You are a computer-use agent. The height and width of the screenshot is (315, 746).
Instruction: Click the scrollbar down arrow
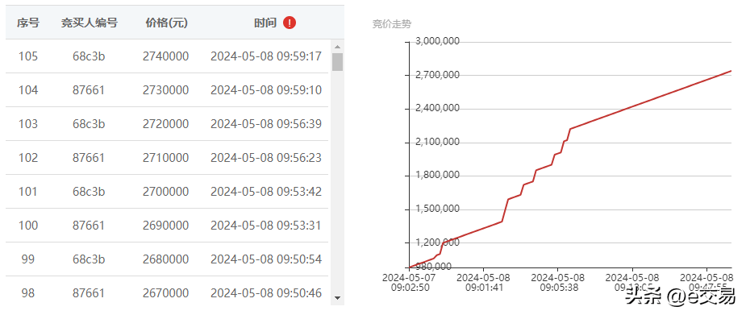[x=337, y=298]
